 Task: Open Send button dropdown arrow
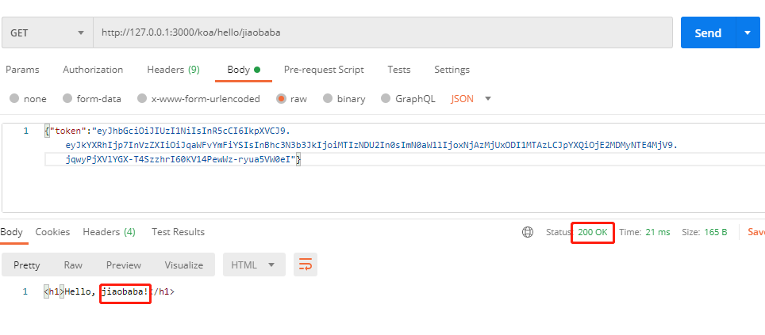point(748,33)
